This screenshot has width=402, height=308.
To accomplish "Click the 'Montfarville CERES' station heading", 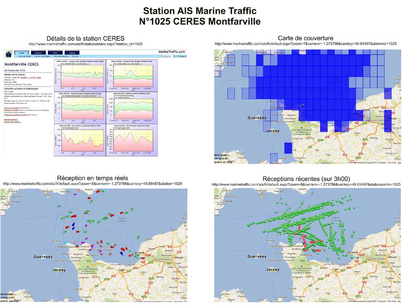I will (22, 64).
